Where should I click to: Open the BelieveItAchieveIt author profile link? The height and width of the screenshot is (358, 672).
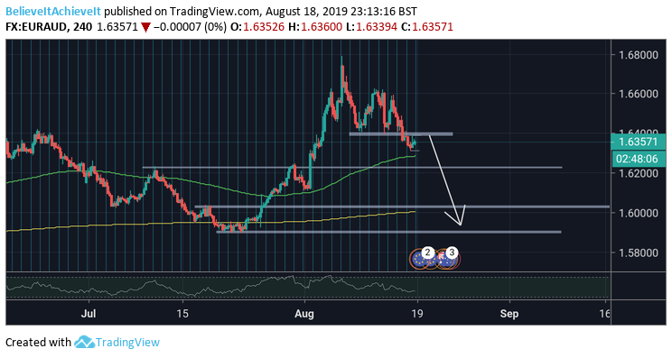tap(53, 11)
